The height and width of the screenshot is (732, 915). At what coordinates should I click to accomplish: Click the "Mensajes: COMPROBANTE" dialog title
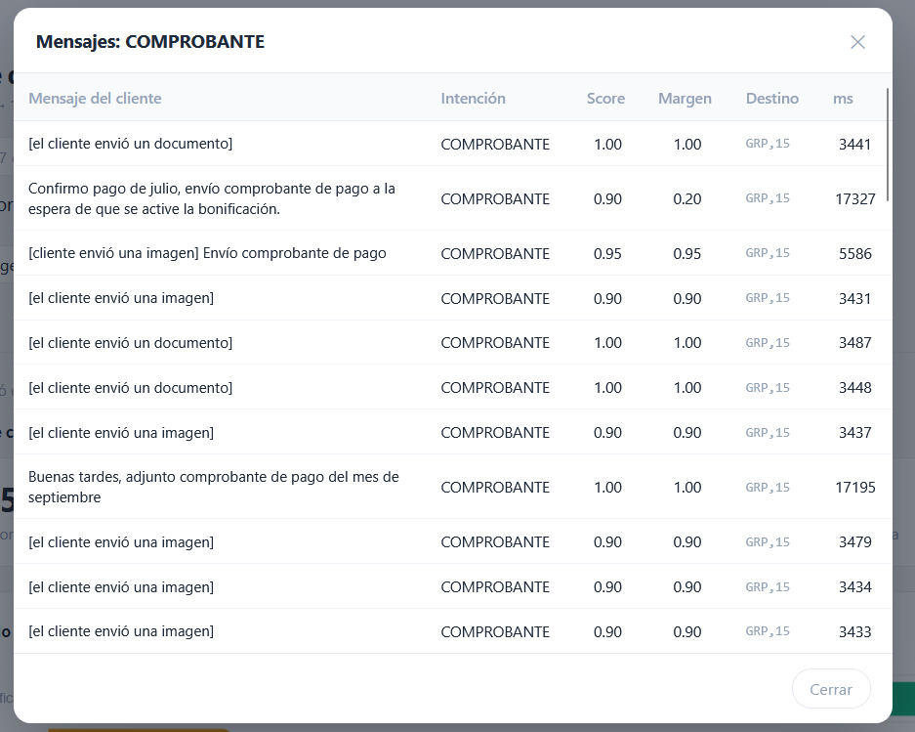click(150, 41)
